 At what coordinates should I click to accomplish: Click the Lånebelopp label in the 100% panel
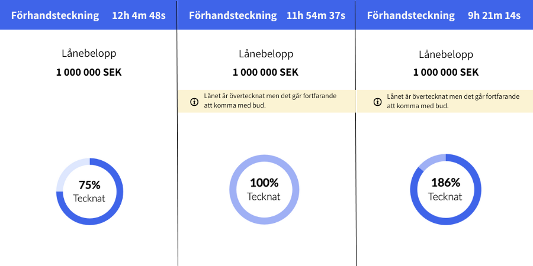coord(265,54)
